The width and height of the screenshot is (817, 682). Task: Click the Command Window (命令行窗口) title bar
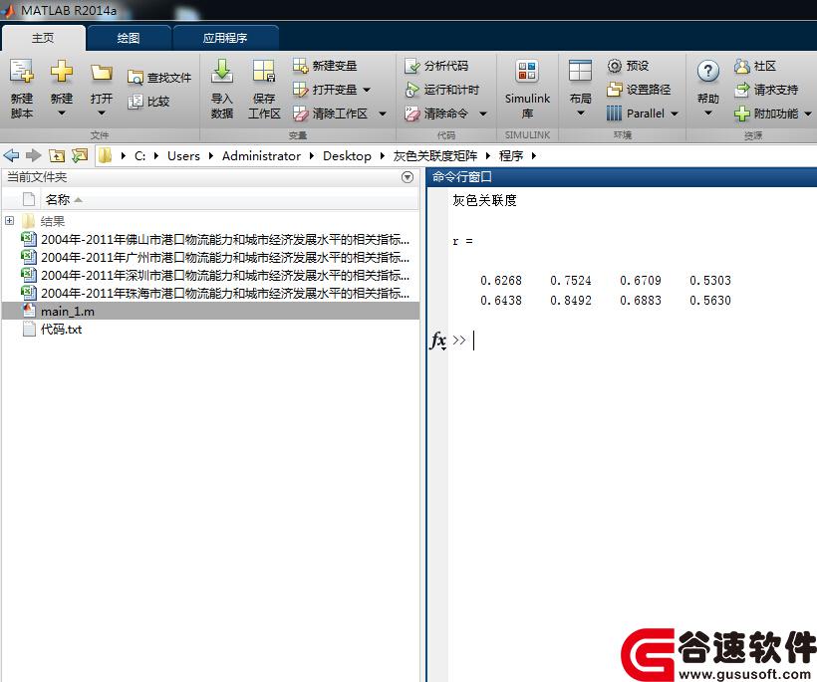[621, 177]
